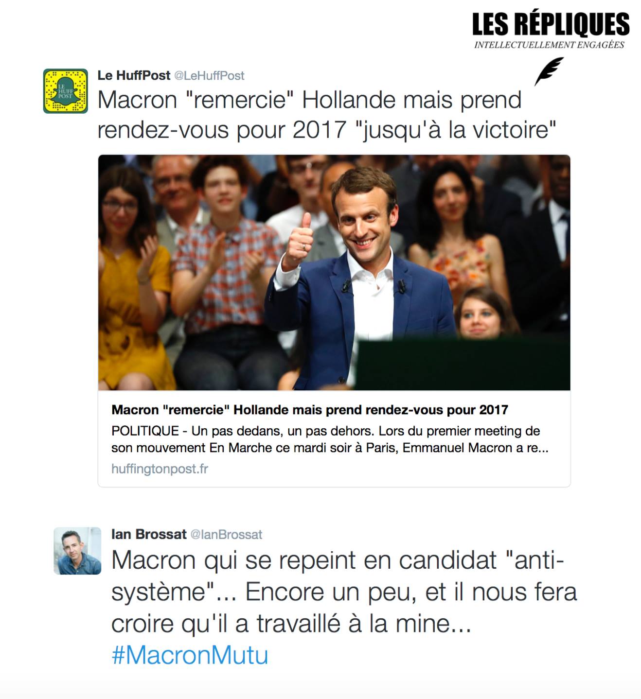This screenshot has height=699, width=641.
Task: Click the dark green podium in the photo
Action: click(x=462, y=362)
